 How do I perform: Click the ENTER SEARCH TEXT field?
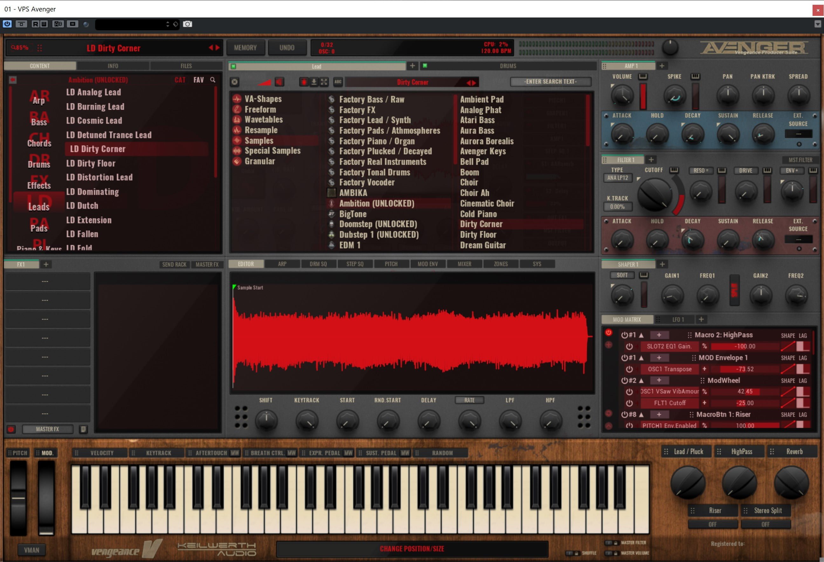pos(550,82)
